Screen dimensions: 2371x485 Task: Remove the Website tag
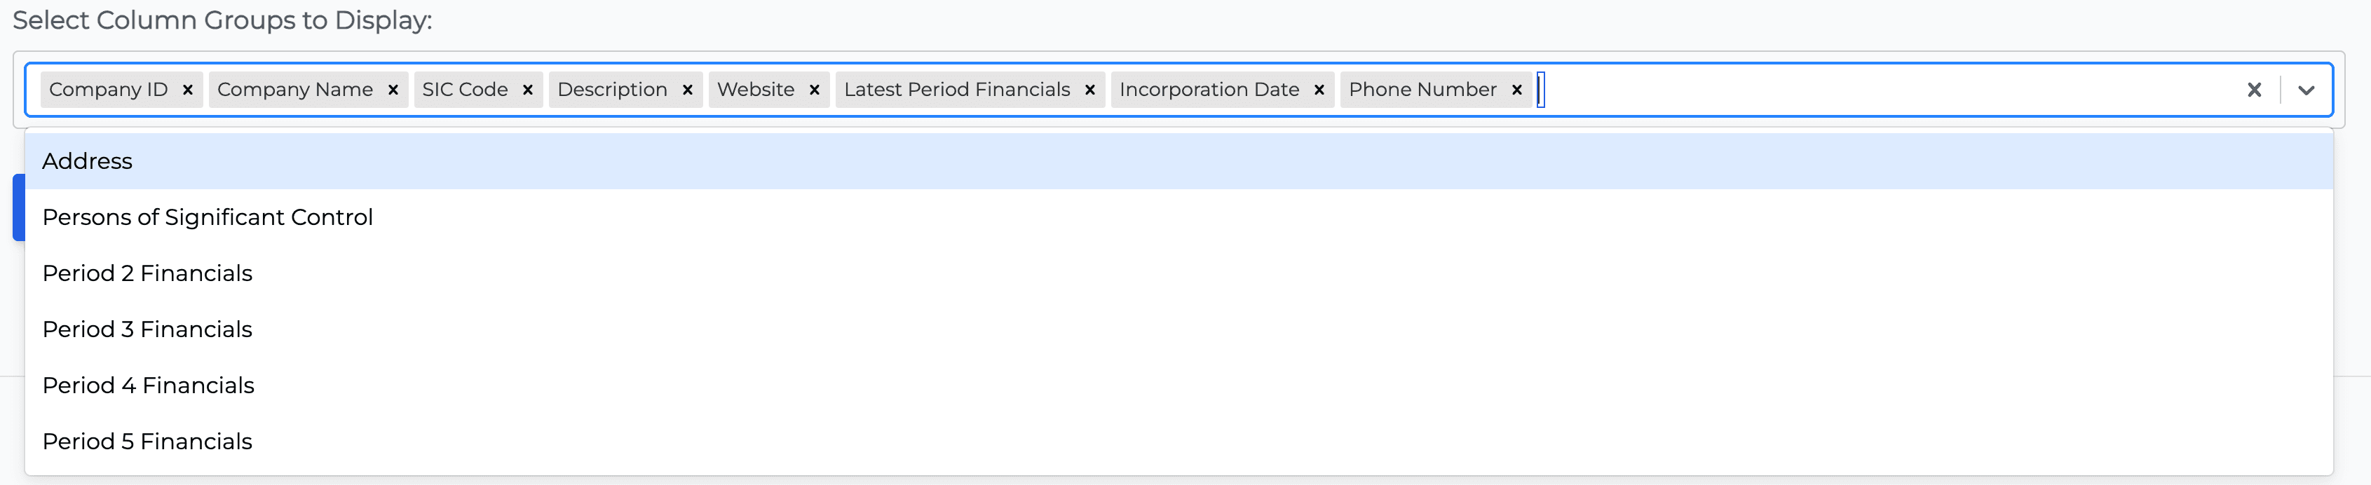pyautogui.click(x=815, y=89)
